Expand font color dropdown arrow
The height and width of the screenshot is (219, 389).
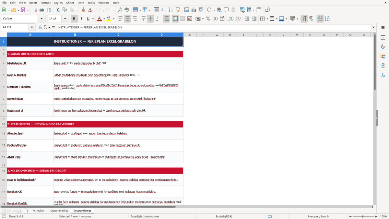pyautogui.click(x=104, y=19)
